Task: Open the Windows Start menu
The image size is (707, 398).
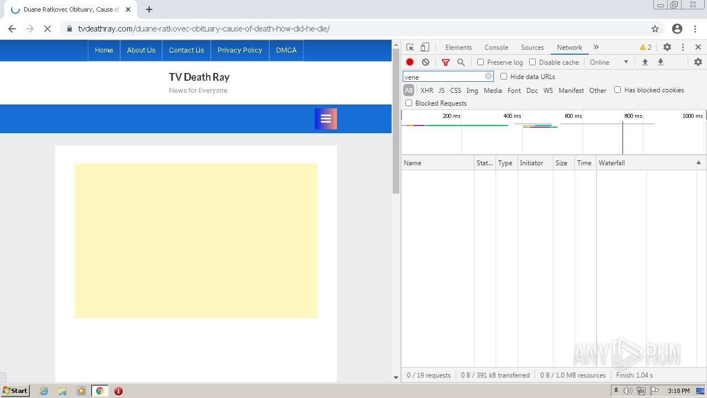Action: coord(15,391)
